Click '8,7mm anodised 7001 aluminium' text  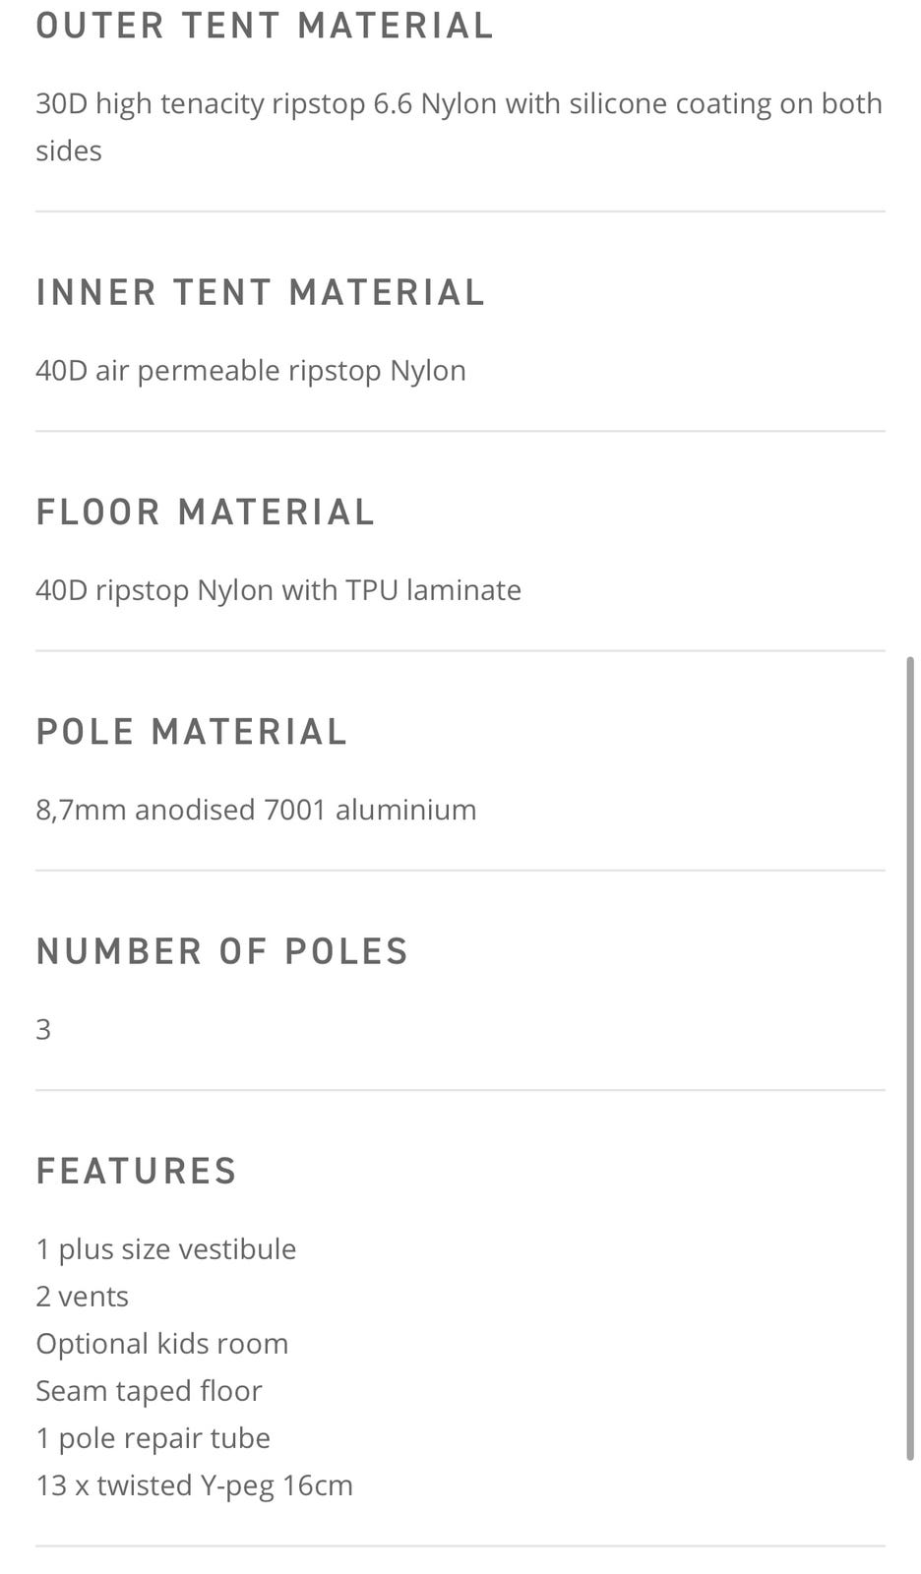pyautogui.click(x=256, y=810)
